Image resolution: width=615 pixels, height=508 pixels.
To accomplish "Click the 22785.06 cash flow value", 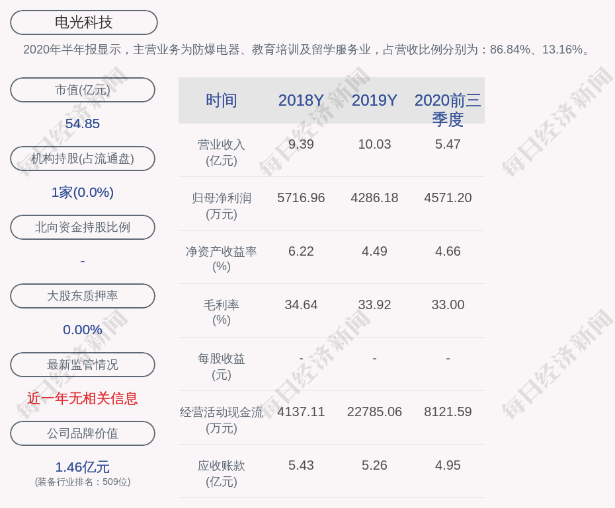I will tap(374, 412).
